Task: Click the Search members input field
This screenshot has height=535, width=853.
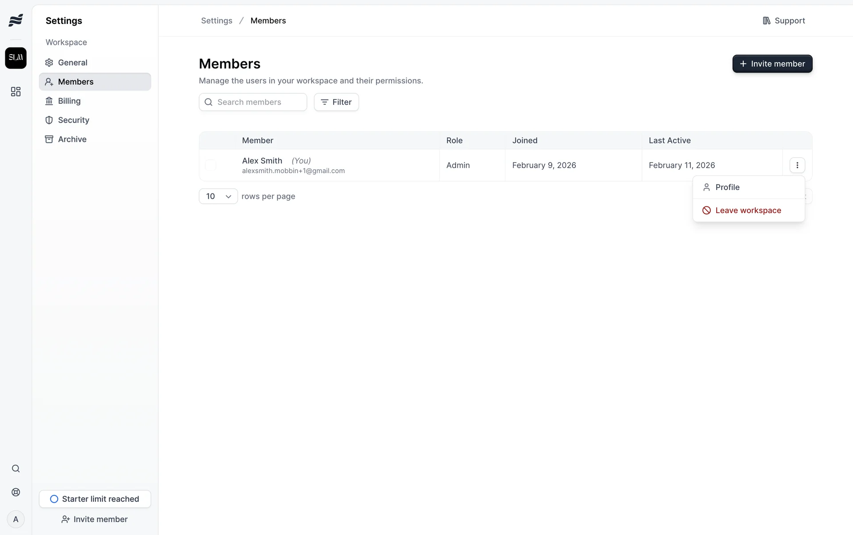Action: pos(253,102)
